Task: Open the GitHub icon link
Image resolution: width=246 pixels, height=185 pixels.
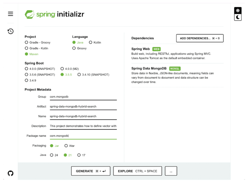Action: point(10,173)
